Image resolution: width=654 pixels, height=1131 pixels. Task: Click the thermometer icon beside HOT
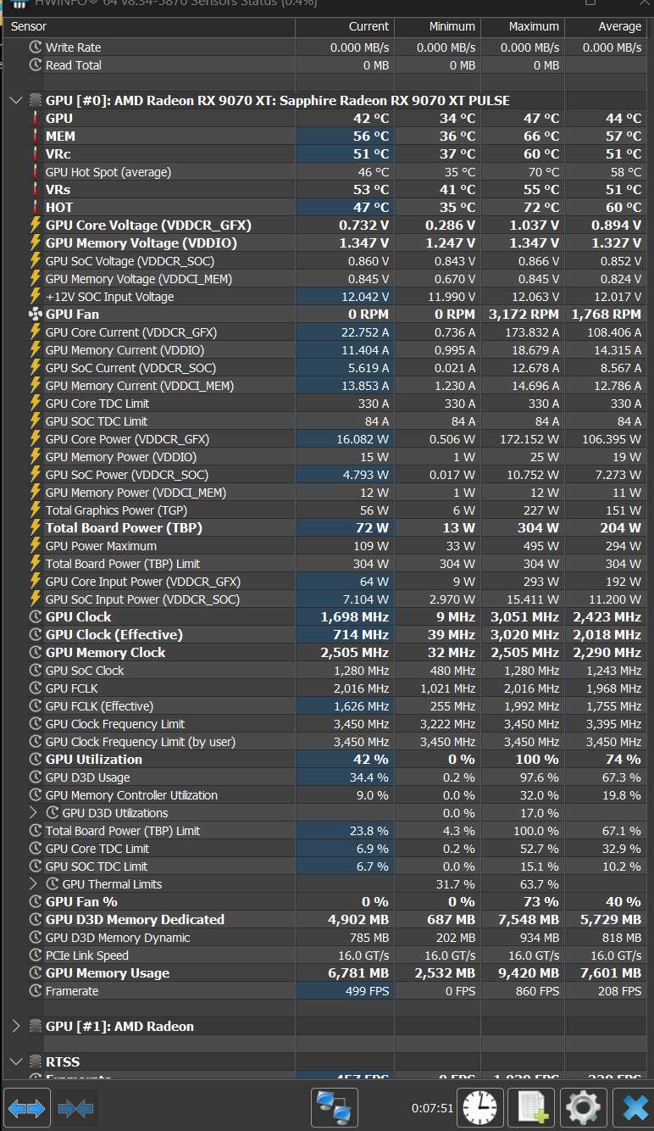click(x=36, y=208)
